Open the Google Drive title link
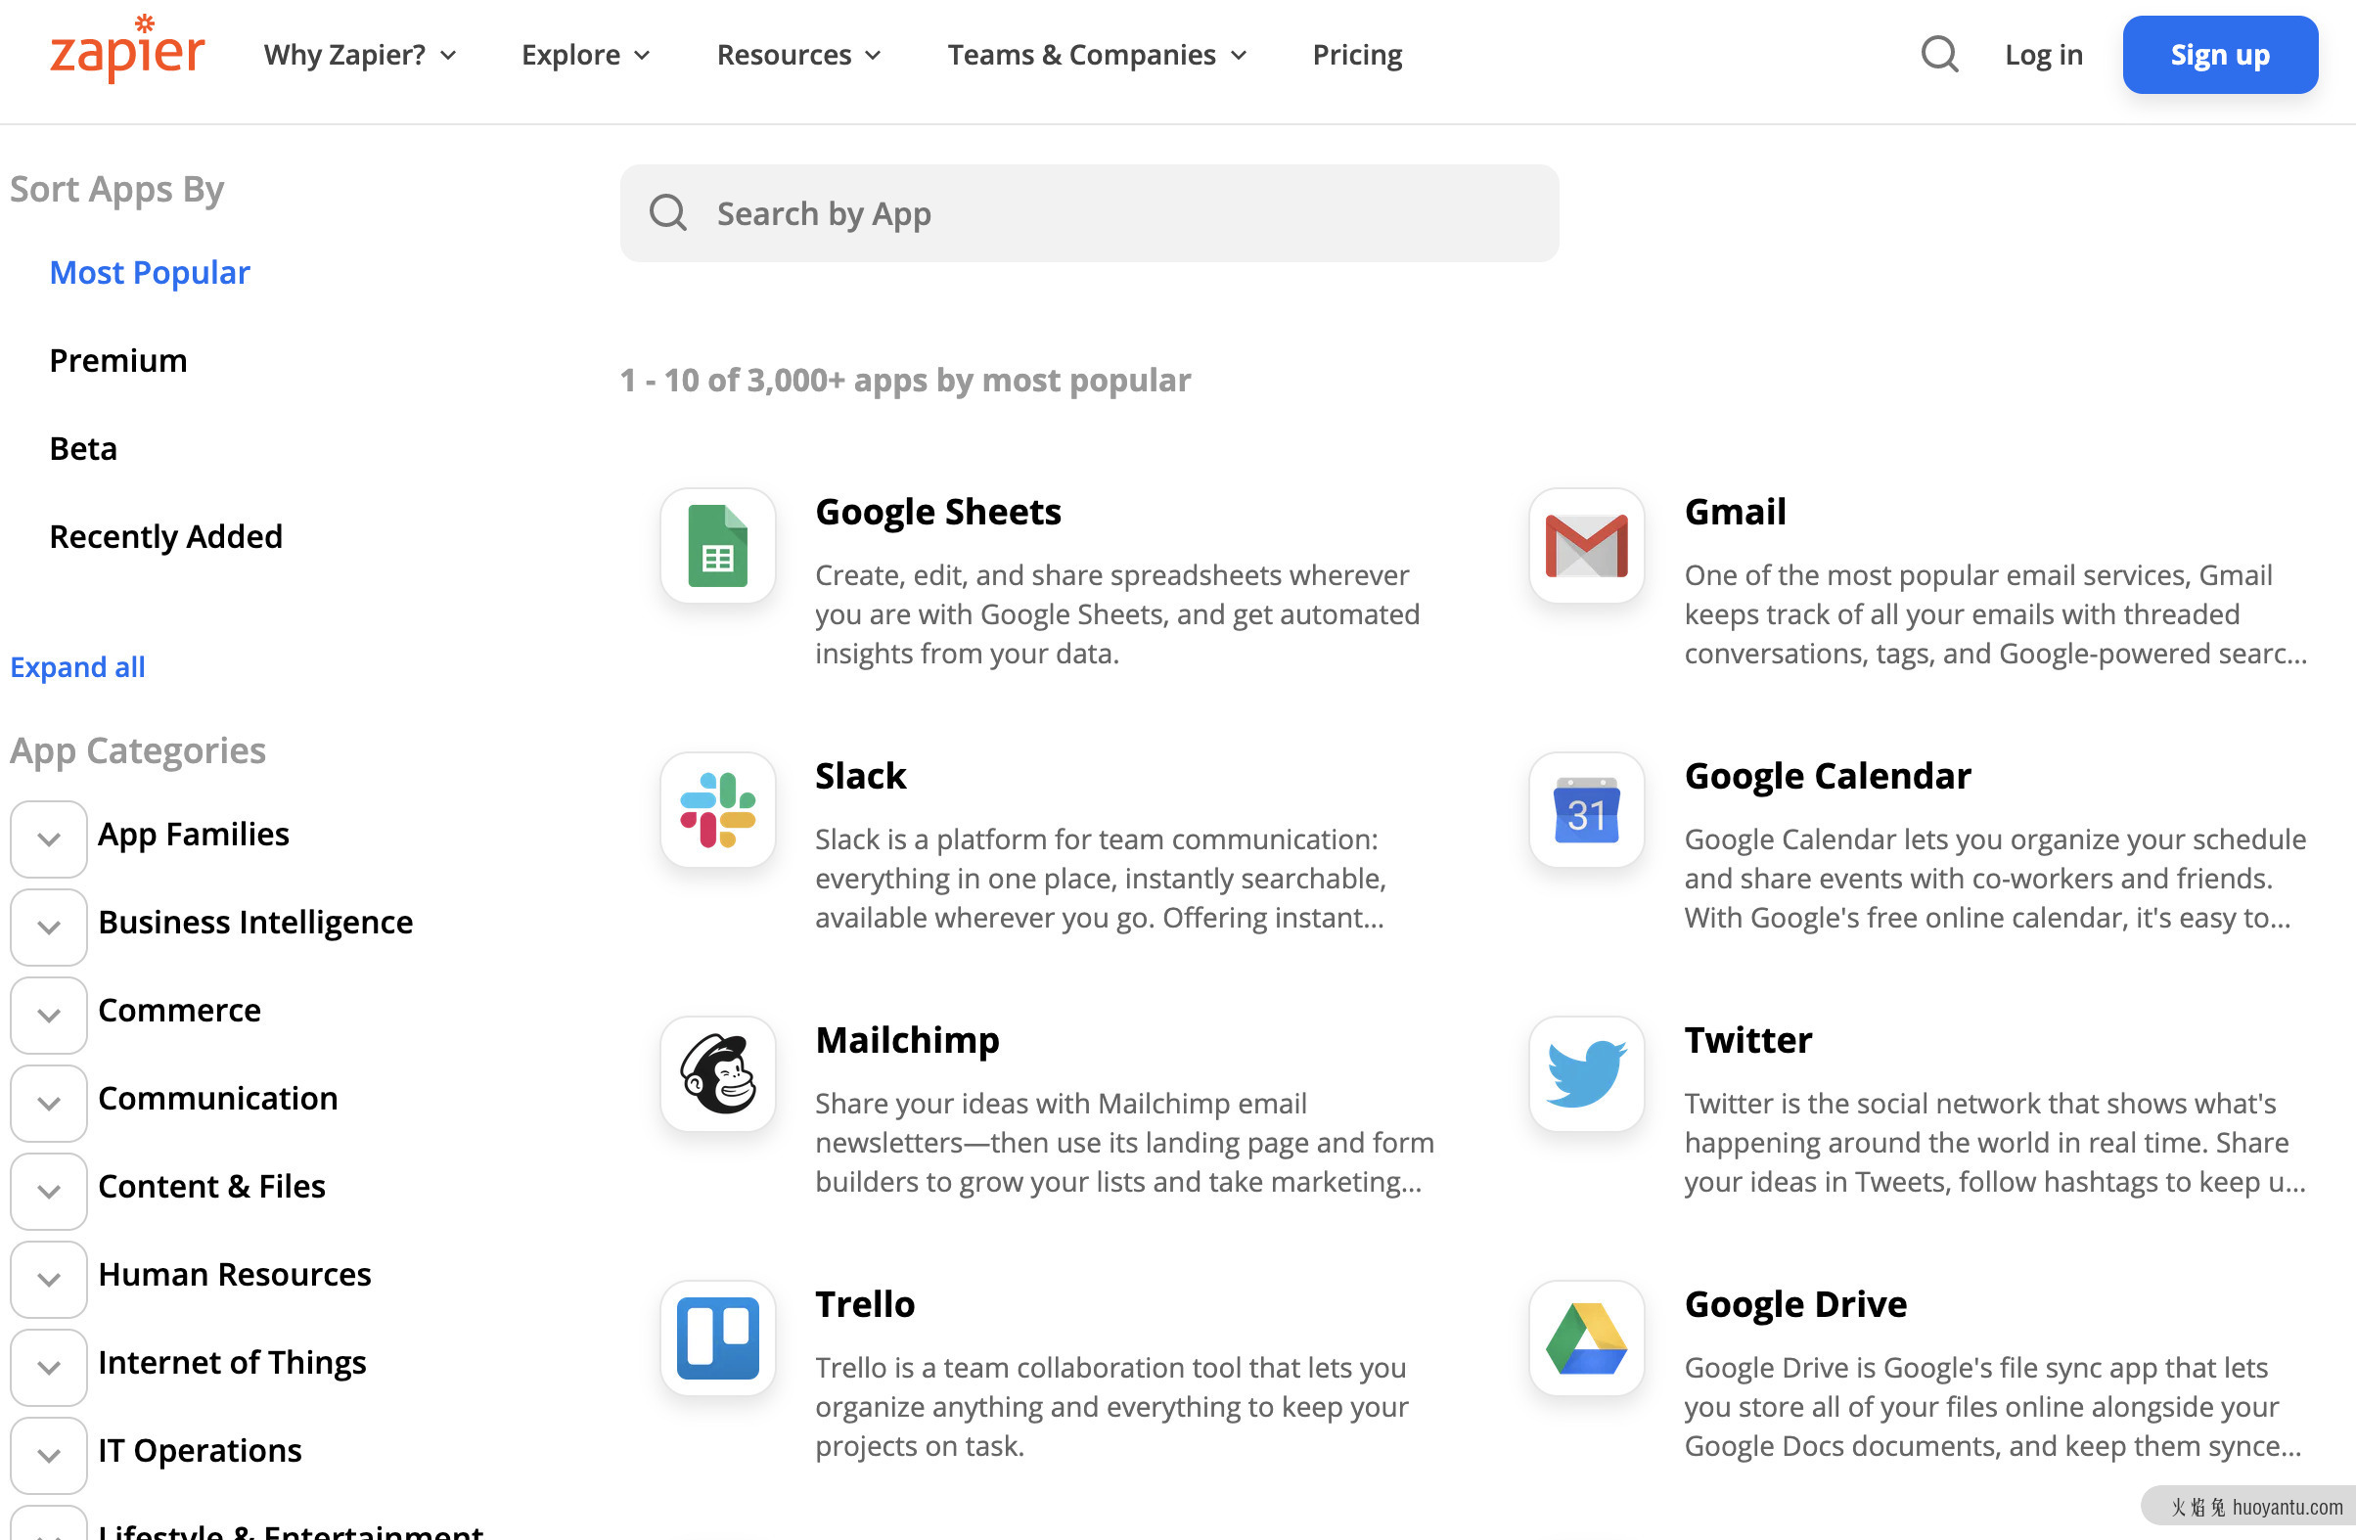The image size is (2356, 1540). 1795,1304
